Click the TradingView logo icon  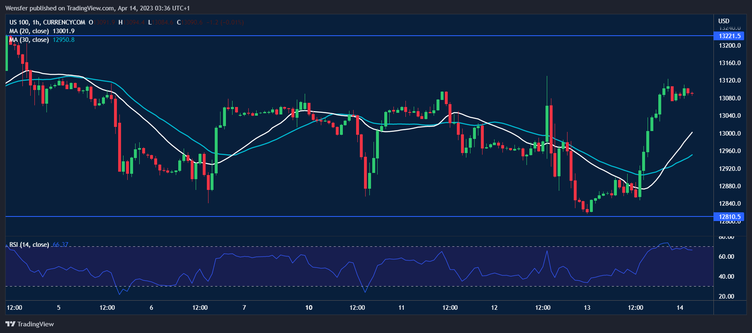pos(10,324)
